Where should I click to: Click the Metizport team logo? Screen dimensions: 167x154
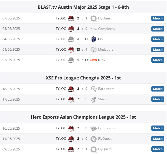point(94,50)
